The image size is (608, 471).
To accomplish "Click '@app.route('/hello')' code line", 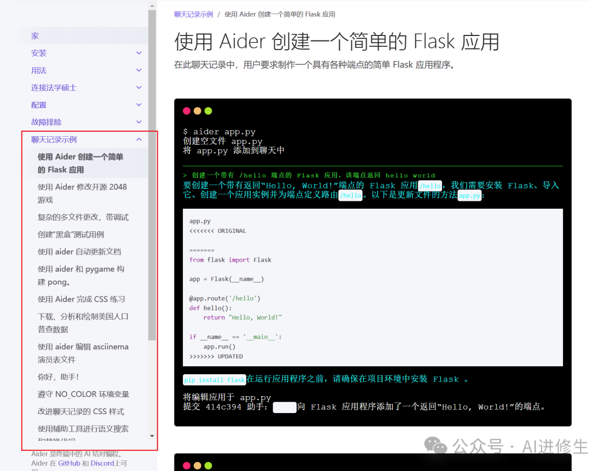I will 225,298.
